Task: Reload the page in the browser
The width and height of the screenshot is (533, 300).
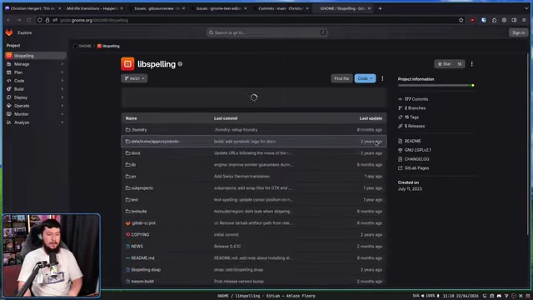Action: tap(29, 20)
